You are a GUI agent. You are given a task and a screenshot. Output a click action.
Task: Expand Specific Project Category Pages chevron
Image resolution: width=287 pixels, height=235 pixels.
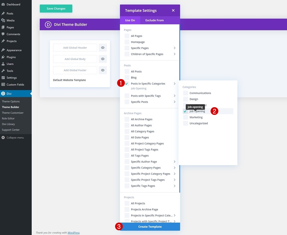coord(174,174)
